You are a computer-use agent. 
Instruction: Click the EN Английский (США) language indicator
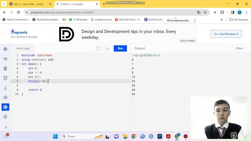point(178,20)
